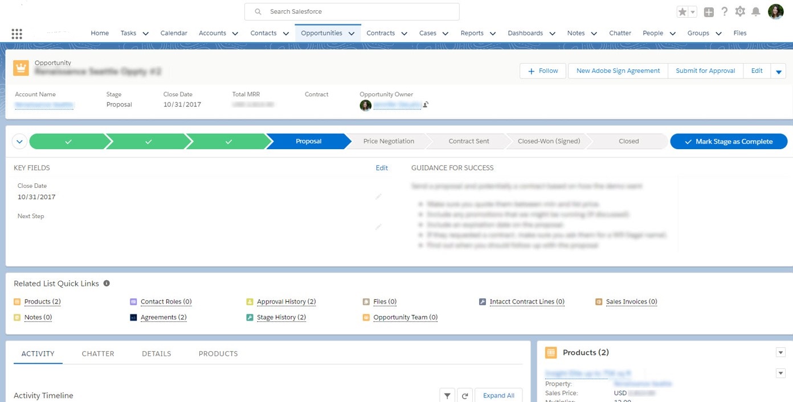Open the Files navigation tab
This screenshot has width=793, height=402.
click(740, 33)
